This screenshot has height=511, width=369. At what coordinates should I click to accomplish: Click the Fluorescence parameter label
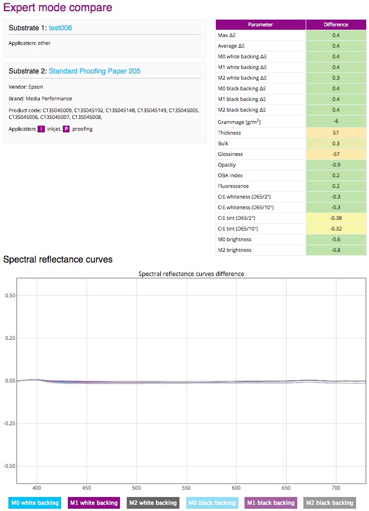pyautogui.click(x=233, y=186)
